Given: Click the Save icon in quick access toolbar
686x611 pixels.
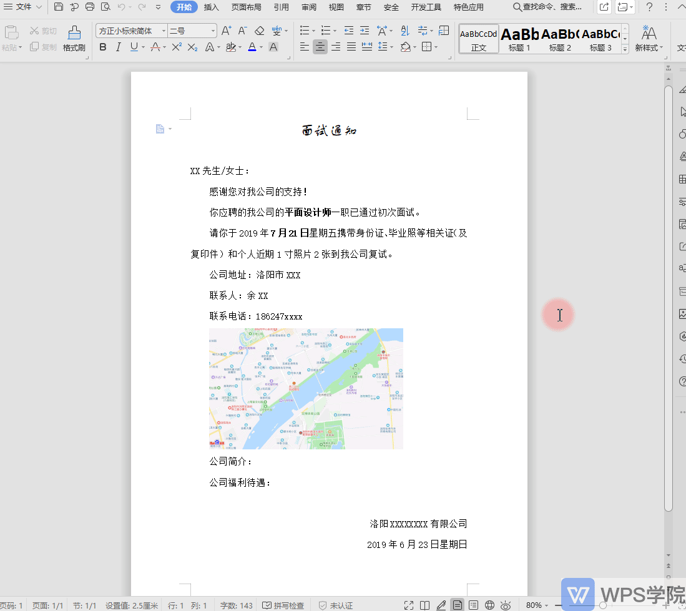Looking at the screenshot, I should click(x=58, y=7).
